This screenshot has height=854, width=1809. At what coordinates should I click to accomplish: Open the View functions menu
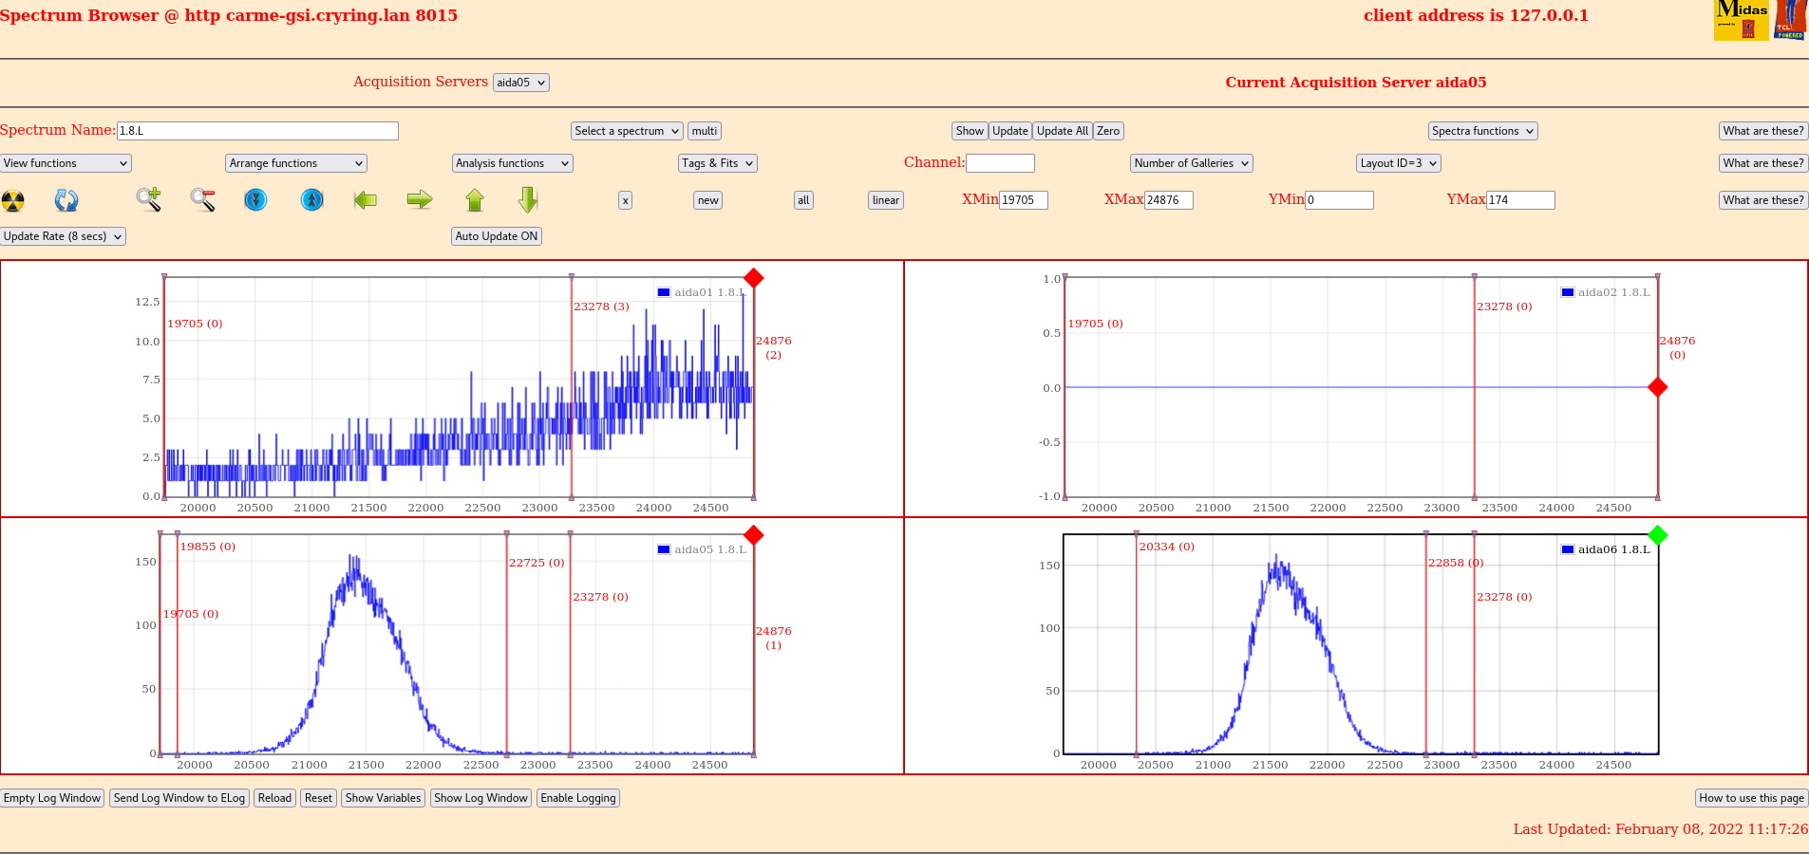66,163
